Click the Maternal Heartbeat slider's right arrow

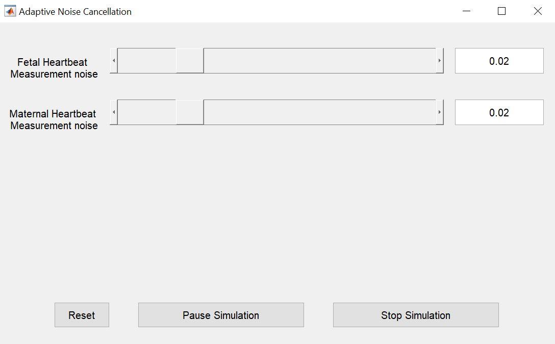tap(439, 112)
